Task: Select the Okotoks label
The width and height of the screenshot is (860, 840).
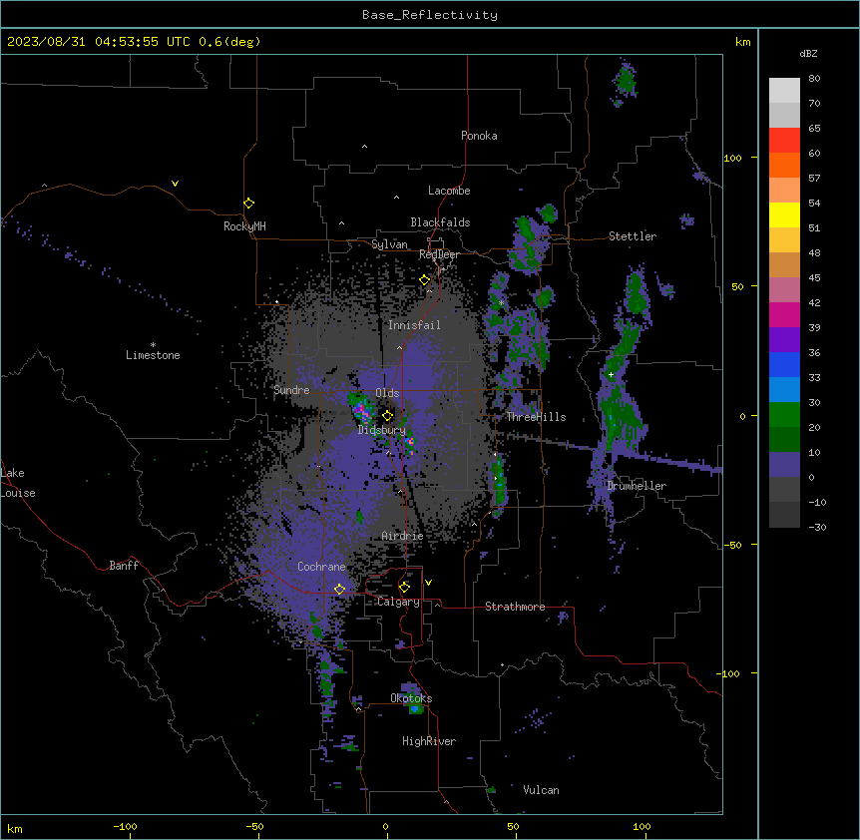Action: tap(411, 698)
